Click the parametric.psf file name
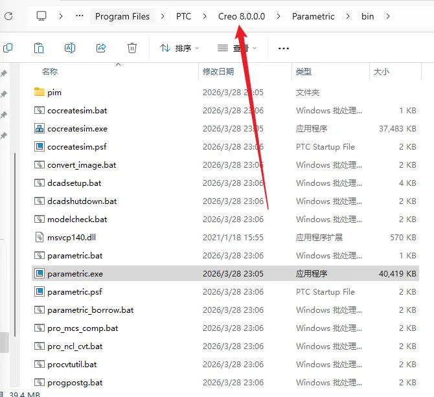 click(x=74, y=292)
